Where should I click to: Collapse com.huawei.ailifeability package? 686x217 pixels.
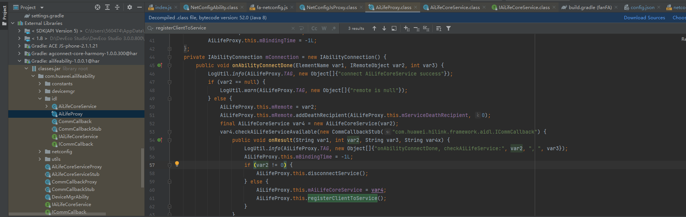point(33,76)
